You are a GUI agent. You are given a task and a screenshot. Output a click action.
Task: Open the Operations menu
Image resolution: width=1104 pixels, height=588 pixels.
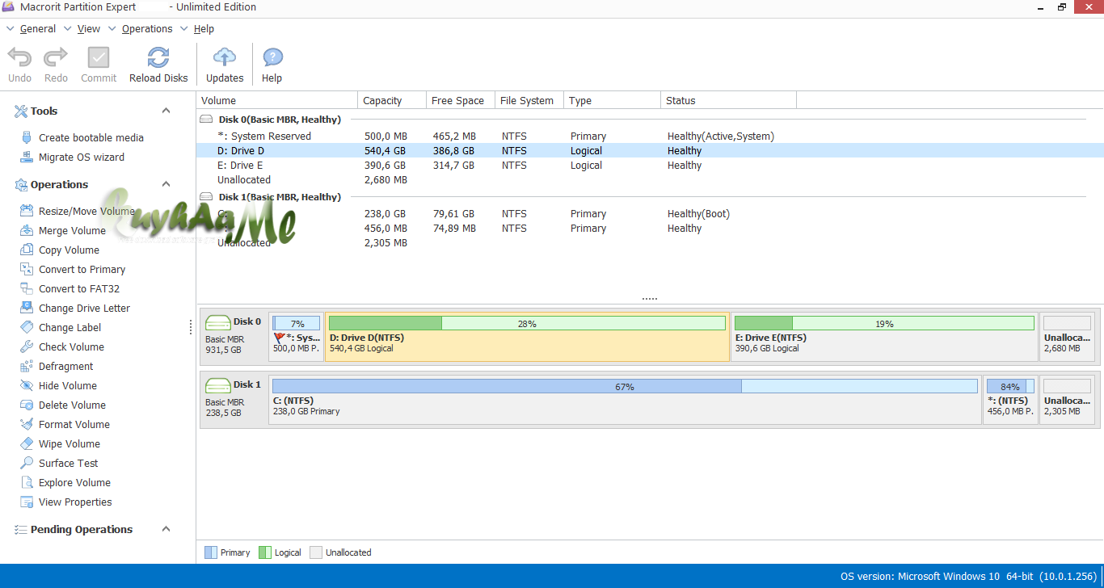(x=147, y=29)
